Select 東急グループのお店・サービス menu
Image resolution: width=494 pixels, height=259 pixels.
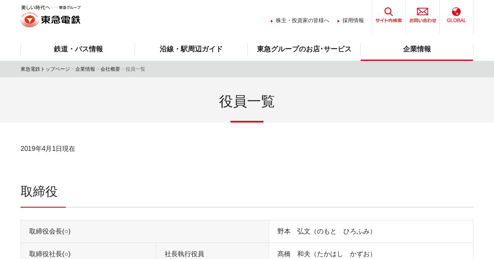(x=304, y=49)
